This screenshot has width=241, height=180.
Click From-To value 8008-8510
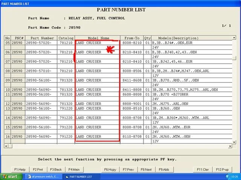[x=132, y=108]
